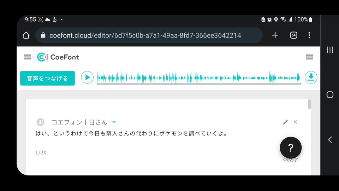Viewport: 339px width, 191px height.
Task: Open the left hamburger menu beside CoeFont logo
Action: point(28,57)
